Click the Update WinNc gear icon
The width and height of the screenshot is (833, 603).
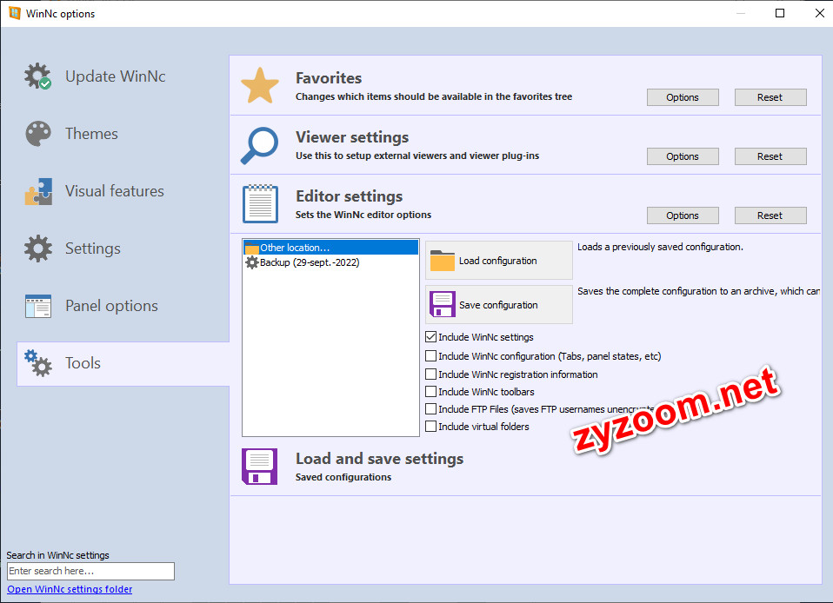pyautogui.click(x=37, y=76)
